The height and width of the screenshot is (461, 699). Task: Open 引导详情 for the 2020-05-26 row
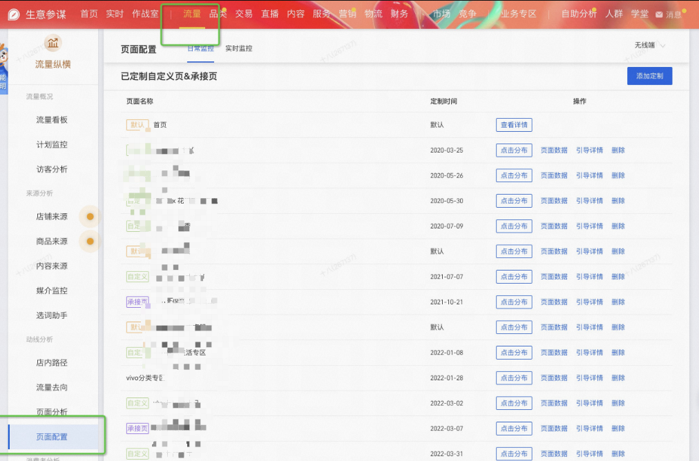pyautogui.click(x=589, y=175)
